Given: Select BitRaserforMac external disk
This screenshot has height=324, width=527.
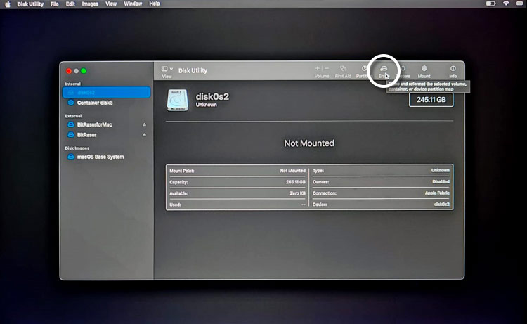Looking at the screenshot, I should pyautogui.click(x=94, y=124).
